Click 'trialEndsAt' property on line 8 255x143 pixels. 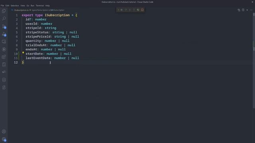pos(36,45)
